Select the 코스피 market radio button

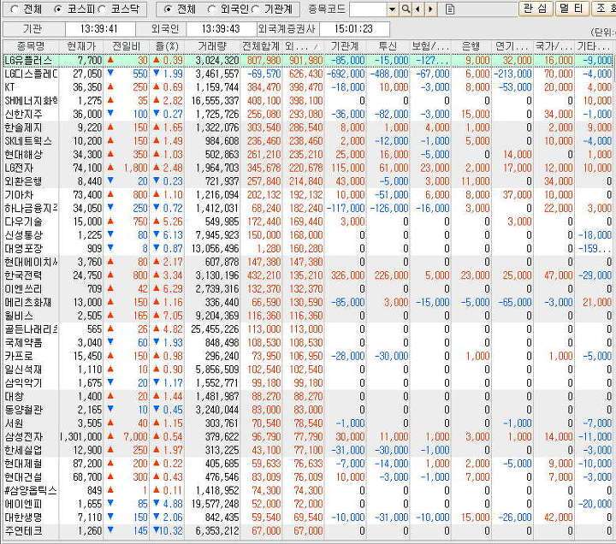pyautogui.click(x=58, y=9)
